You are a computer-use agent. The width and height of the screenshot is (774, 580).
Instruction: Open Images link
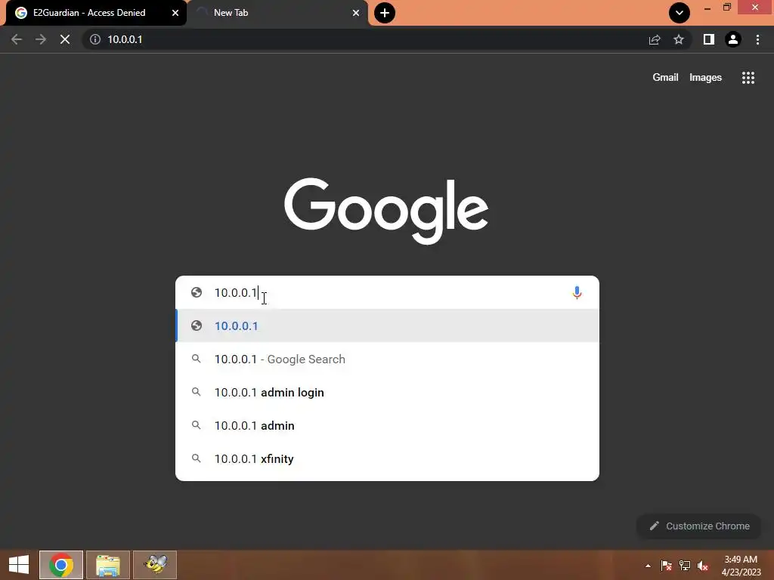pos(705,78)
